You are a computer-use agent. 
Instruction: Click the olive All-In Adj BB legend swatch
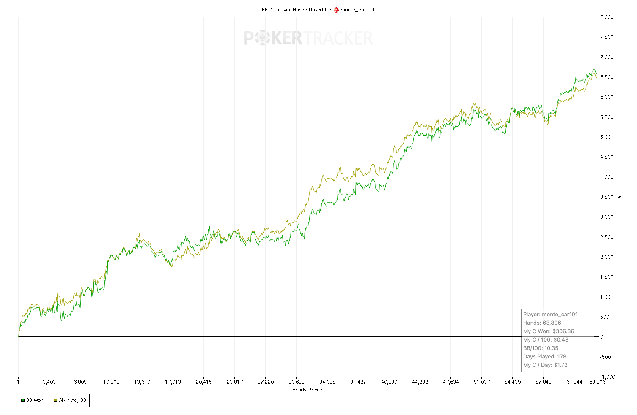point(55,400)
